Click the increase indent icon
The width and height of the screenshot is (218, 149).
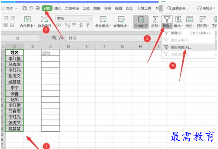tap(13, 18)
